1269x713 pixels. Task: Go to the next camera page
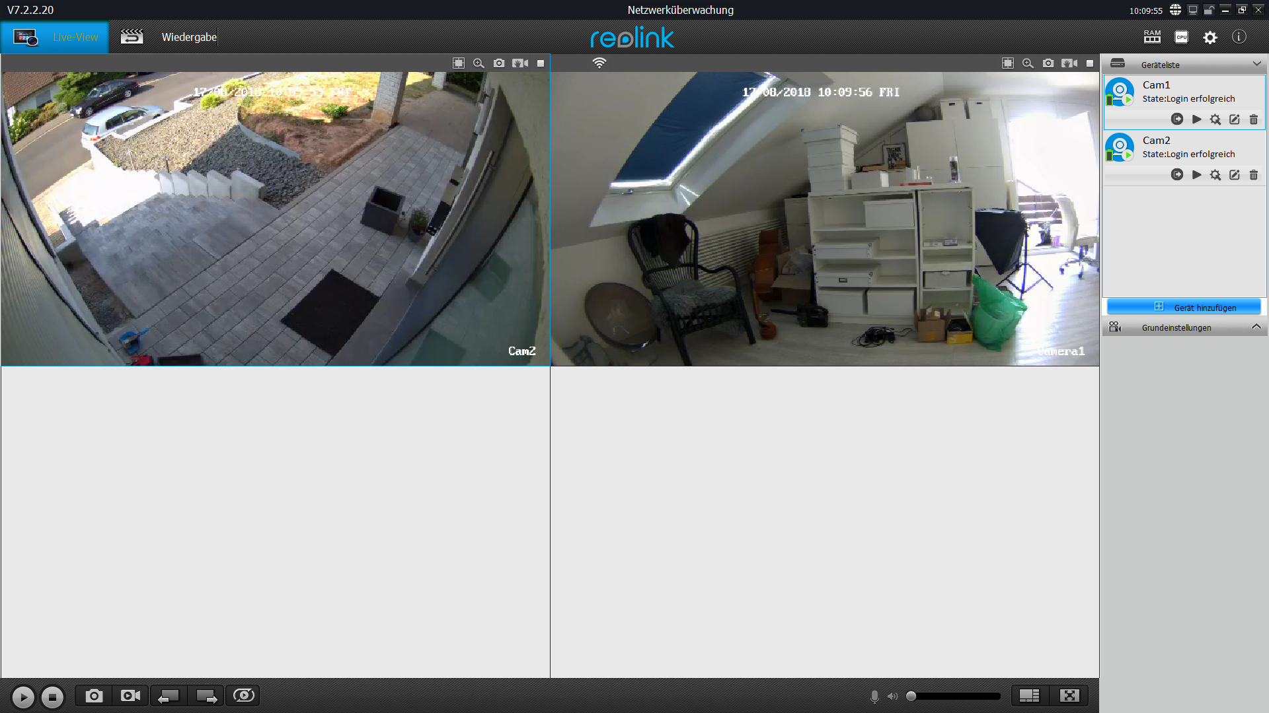(206, 696)
